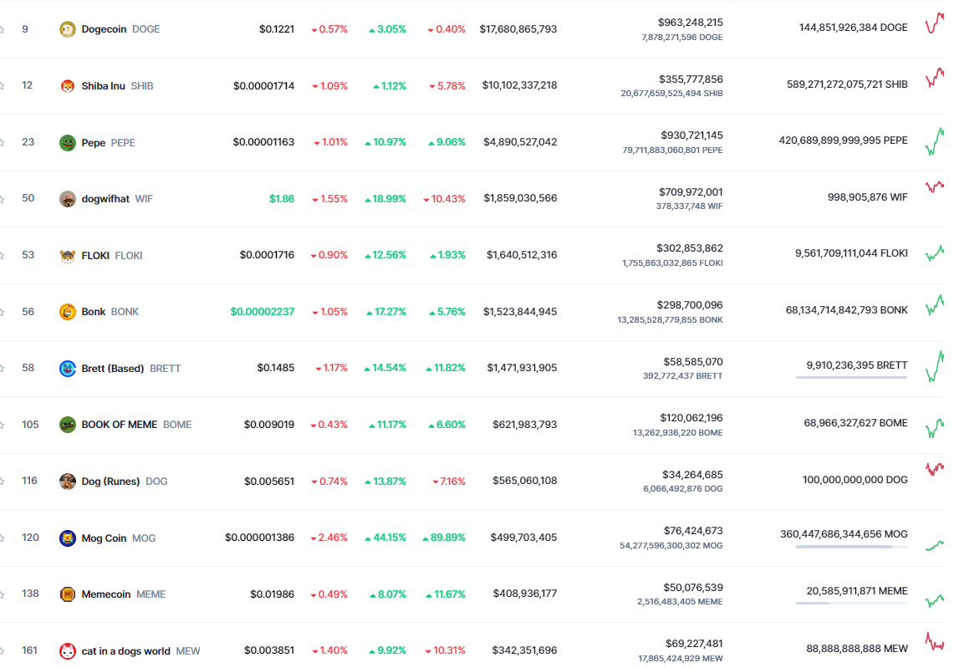Click Pepe market cap $4,890,527,042
Screen dimensions: 964x668
pos(520,143)
